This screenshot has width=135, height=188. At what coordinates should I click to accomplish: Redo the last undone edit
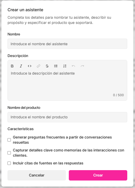click(82, 66)
